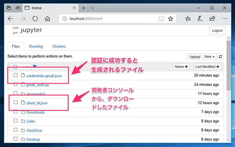Open the Downloads folder link
The height and width of the screenshot is (147, 235).
click(x=36, y=112)
